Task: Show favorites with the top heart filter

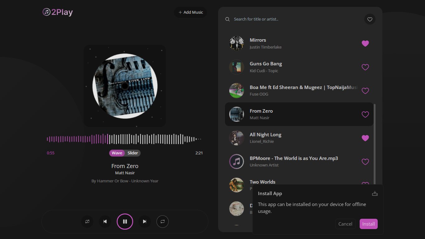Action: [x=370, y=19]
